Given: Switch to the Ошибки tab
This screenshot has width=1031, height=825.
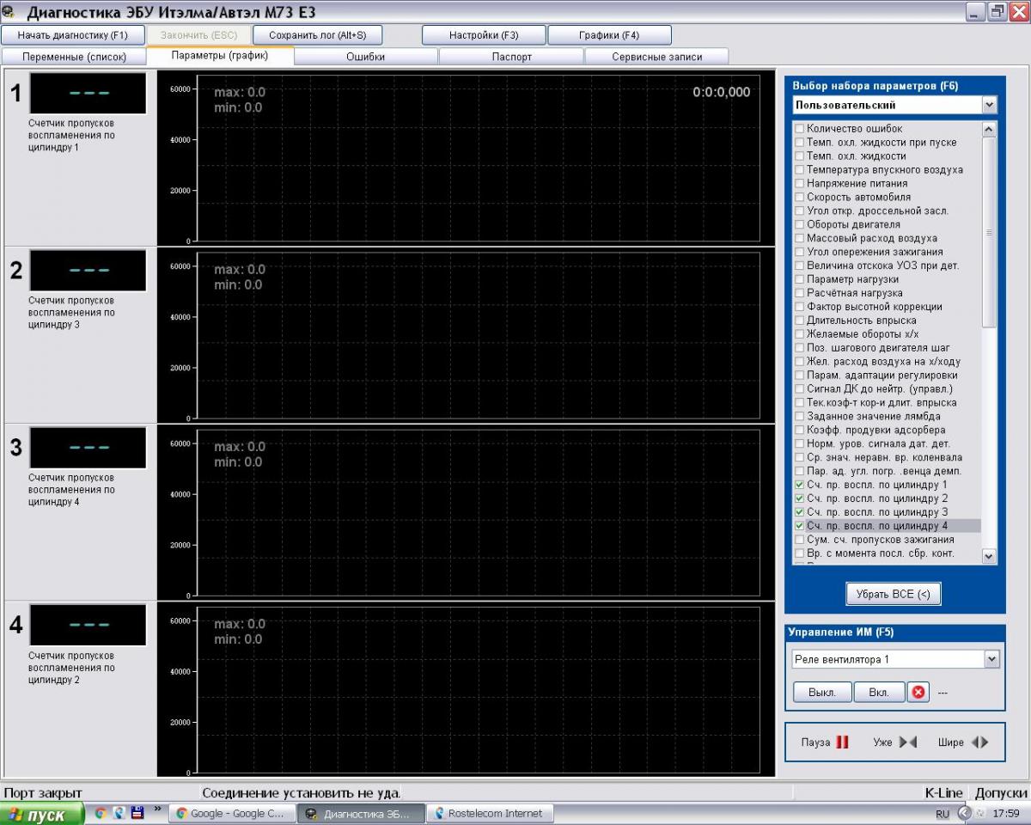Looking at the screenshot, I should click(x=365, y=57).
